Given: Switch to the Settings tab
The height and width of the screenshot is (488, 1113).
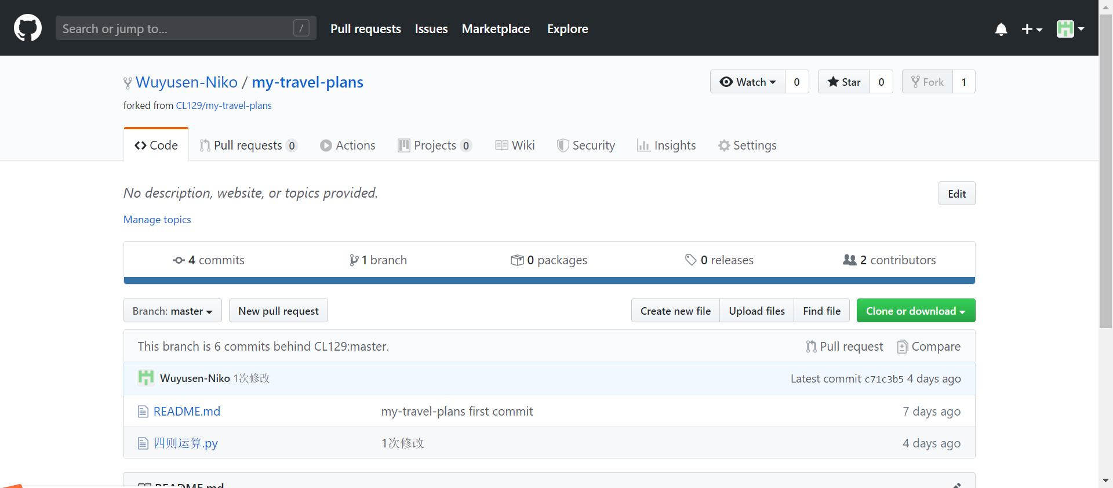Looking at the screenshot, I should tap(747, 145).
